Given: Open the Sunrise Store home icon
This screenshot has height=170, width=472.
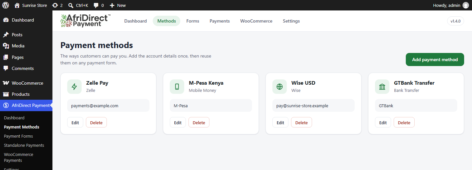Looking at the screenshot, I should (17, 5).
